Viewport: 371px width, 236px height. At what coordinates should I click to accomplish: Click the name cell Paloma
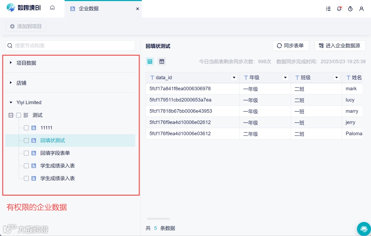tap(352, 134)
